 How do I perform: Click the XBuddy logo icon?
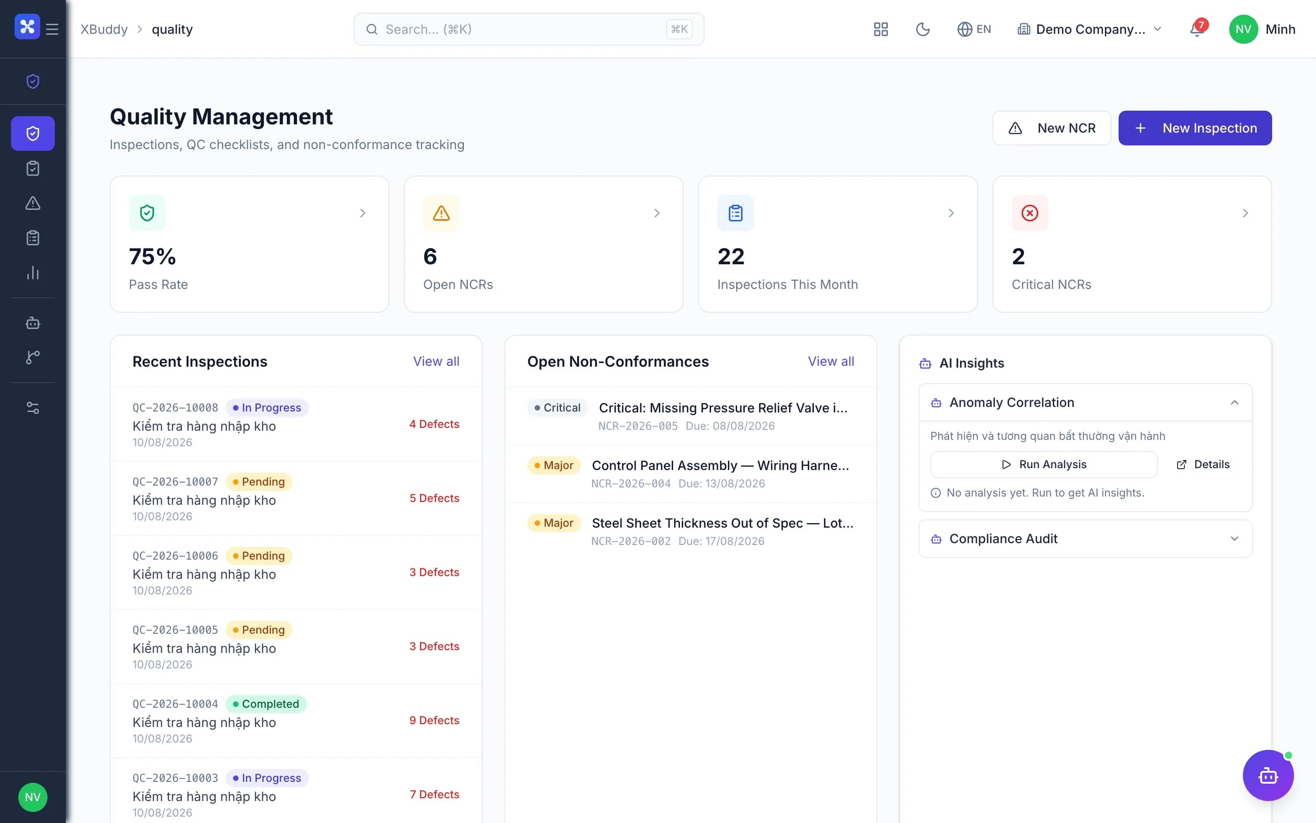[x=27, y=27]
